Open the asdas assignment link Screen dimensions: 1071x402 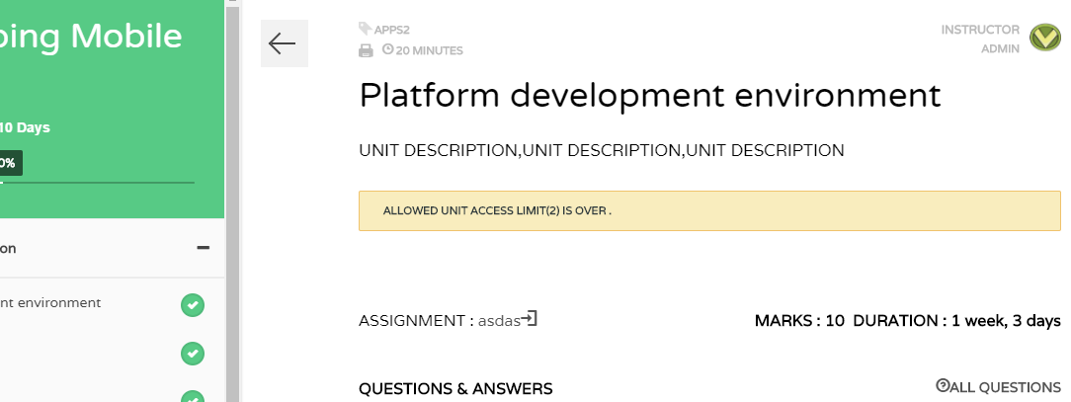499,321
